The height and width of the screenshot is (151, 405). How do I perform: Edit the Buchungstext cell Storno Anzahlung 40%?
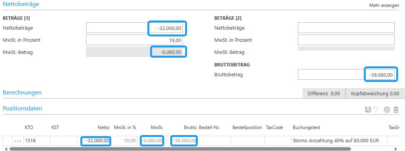[x=339, y=141]
